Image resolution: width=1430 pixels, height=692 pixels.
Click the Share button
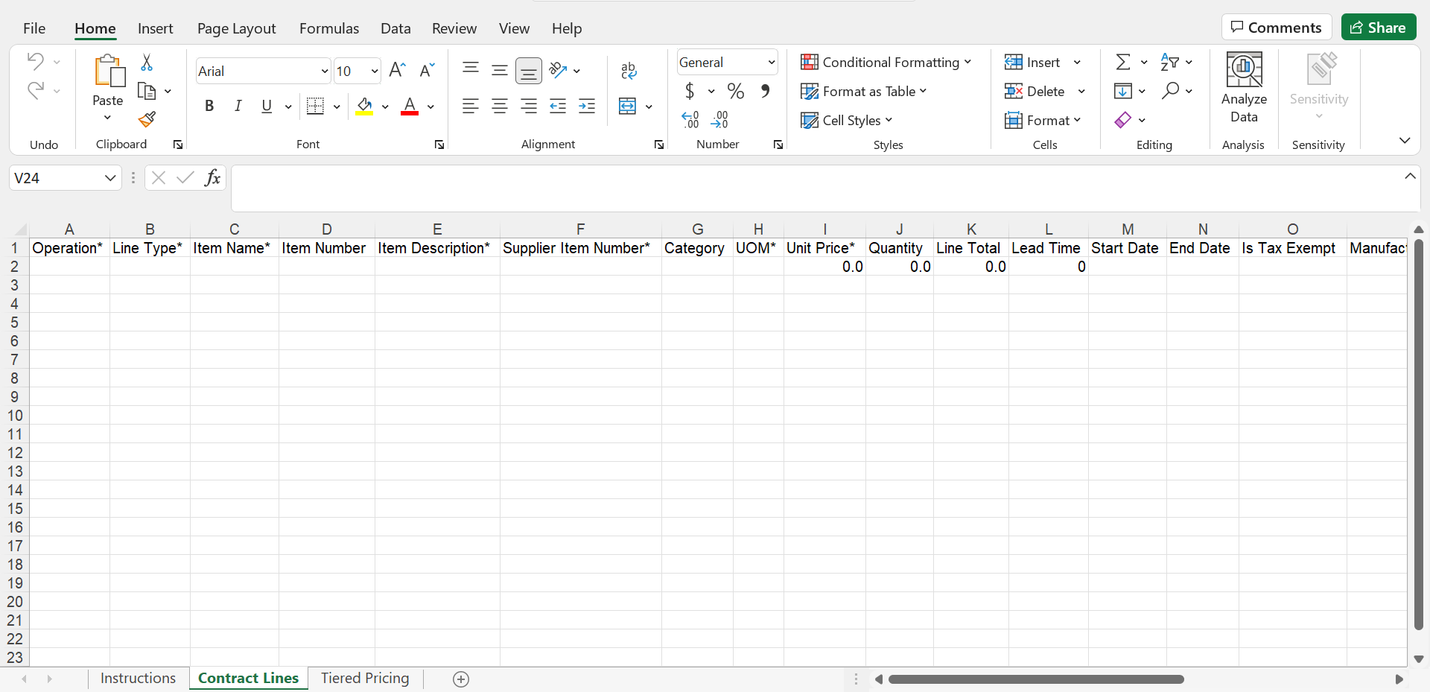click(x=1379, y=28)
